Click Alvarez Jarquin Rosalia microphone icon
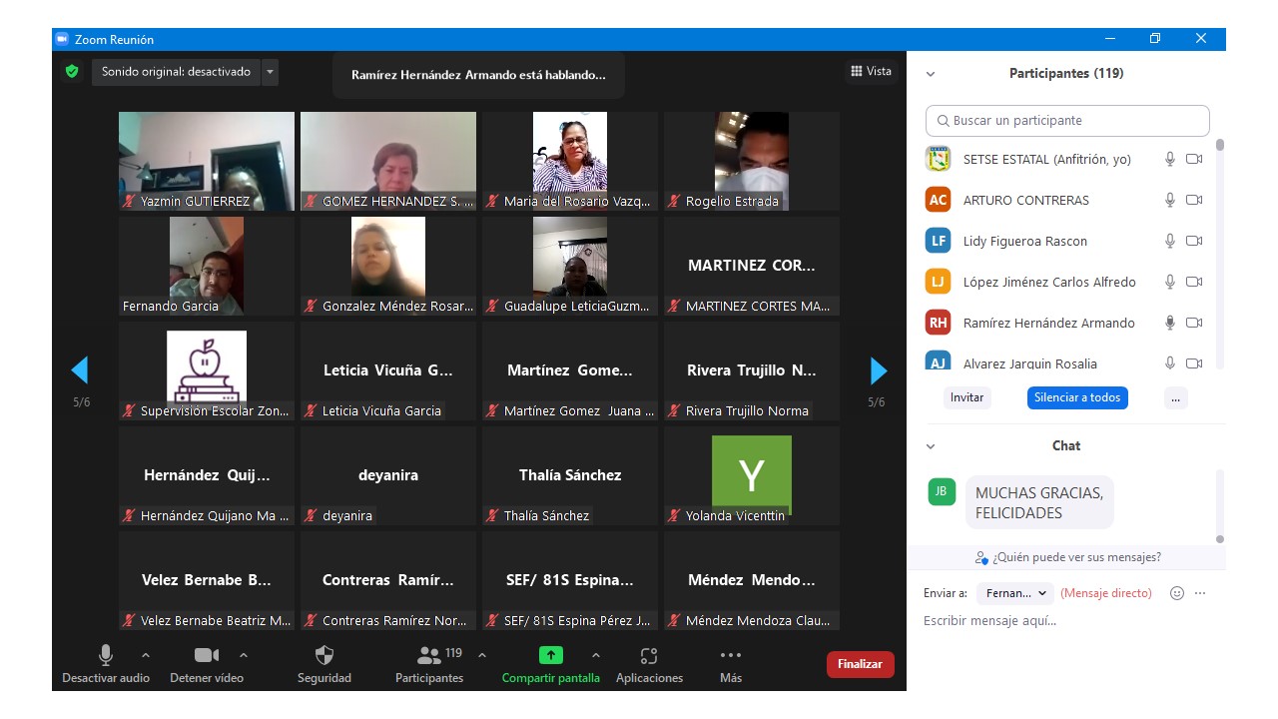This screenshot has width=1278, height=719. (x=1170, y=363)
